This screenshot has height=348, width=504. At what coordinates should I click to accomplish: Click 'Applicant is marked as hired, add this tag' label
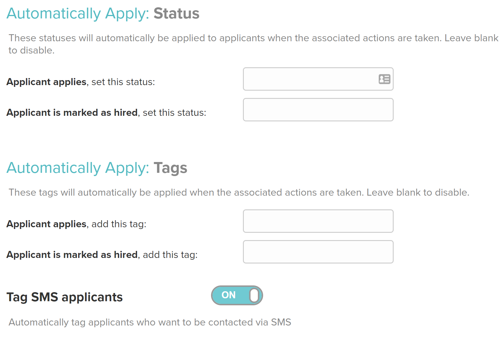click(102, 255)
